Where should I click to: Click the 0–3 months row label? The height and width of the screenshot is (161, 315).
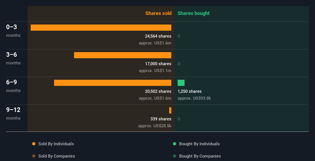click(x=13, y=31)
